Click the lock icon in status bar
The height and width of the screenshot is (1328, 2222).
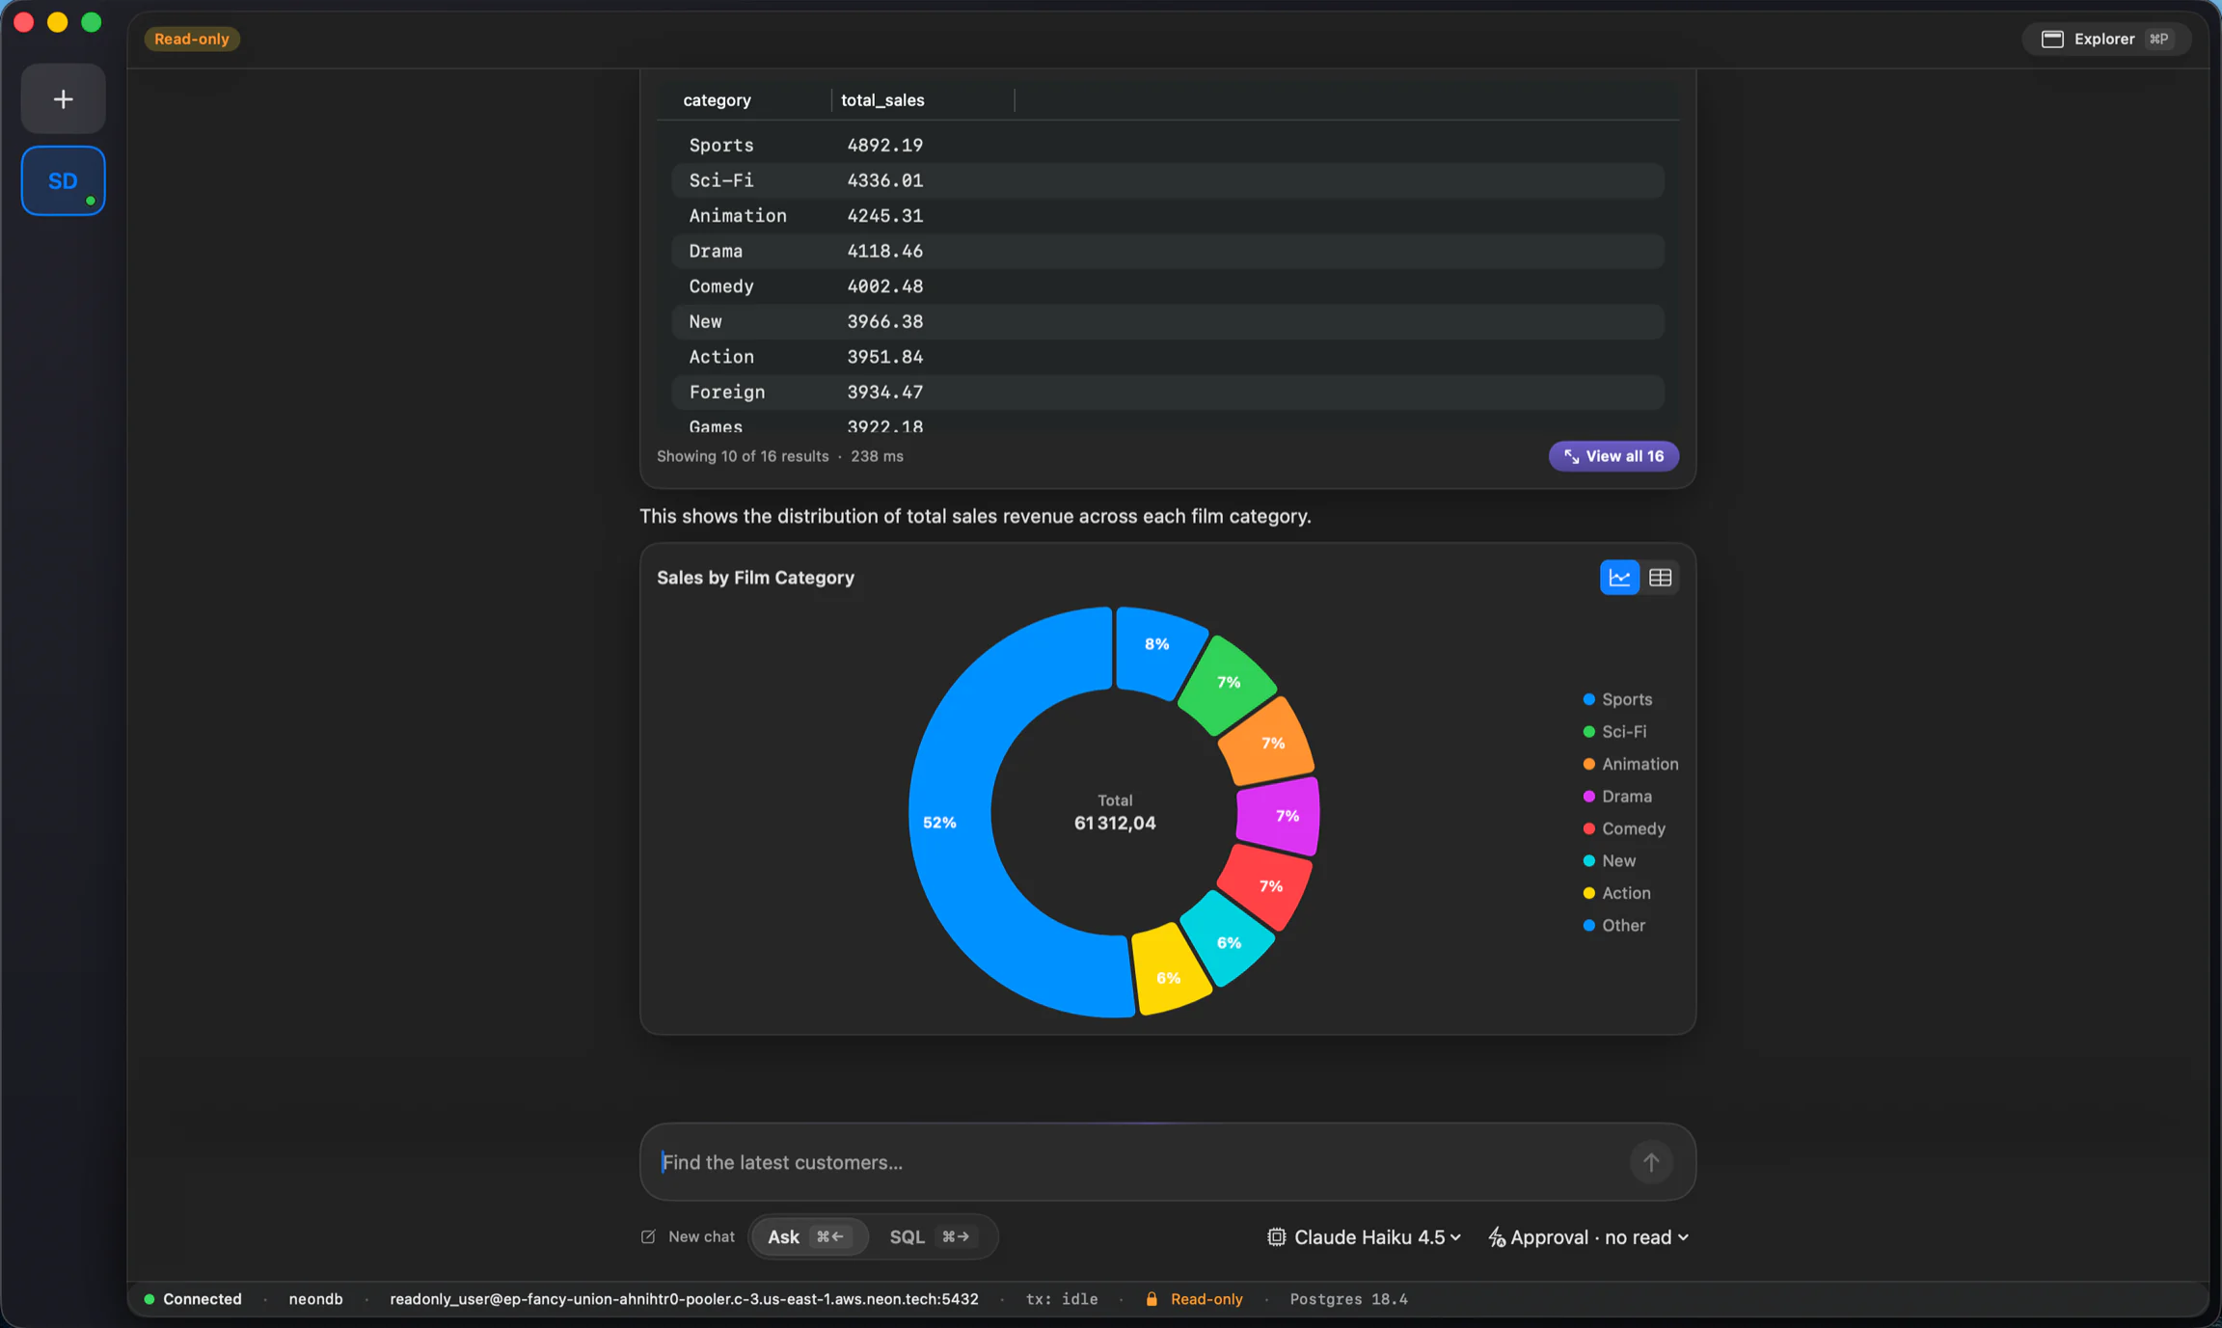point(1152,1299)
